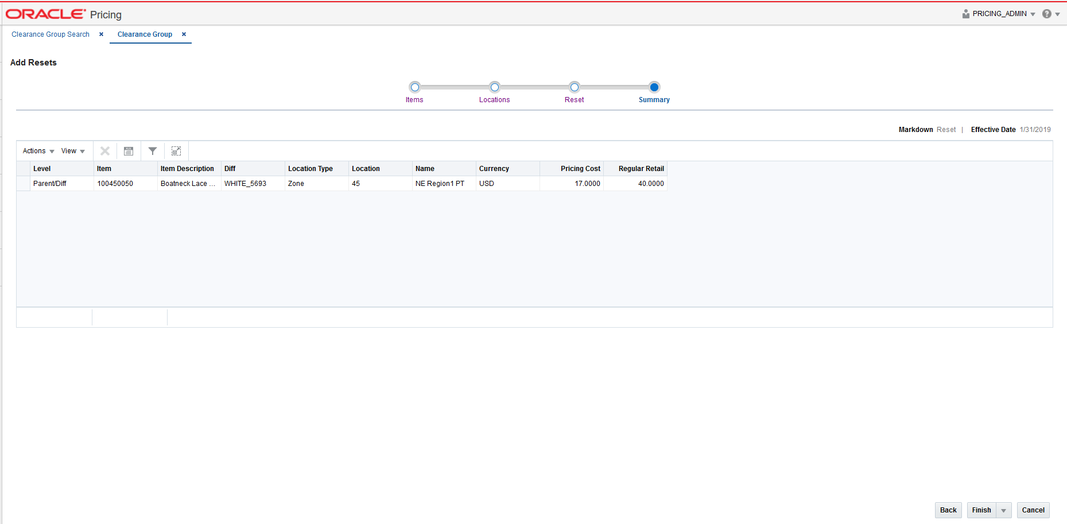Click the detach table icon
The image size is (1067, 524).
coord(176,151)
